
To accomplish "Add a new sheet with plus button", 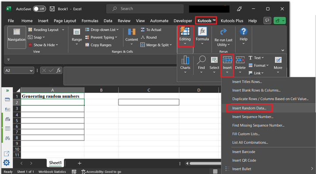I will click(80, 163).
